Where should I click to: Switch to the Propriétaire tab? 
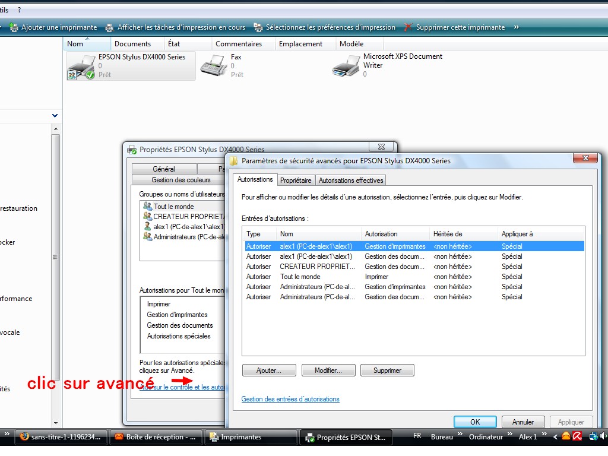[x=296, y=180]
